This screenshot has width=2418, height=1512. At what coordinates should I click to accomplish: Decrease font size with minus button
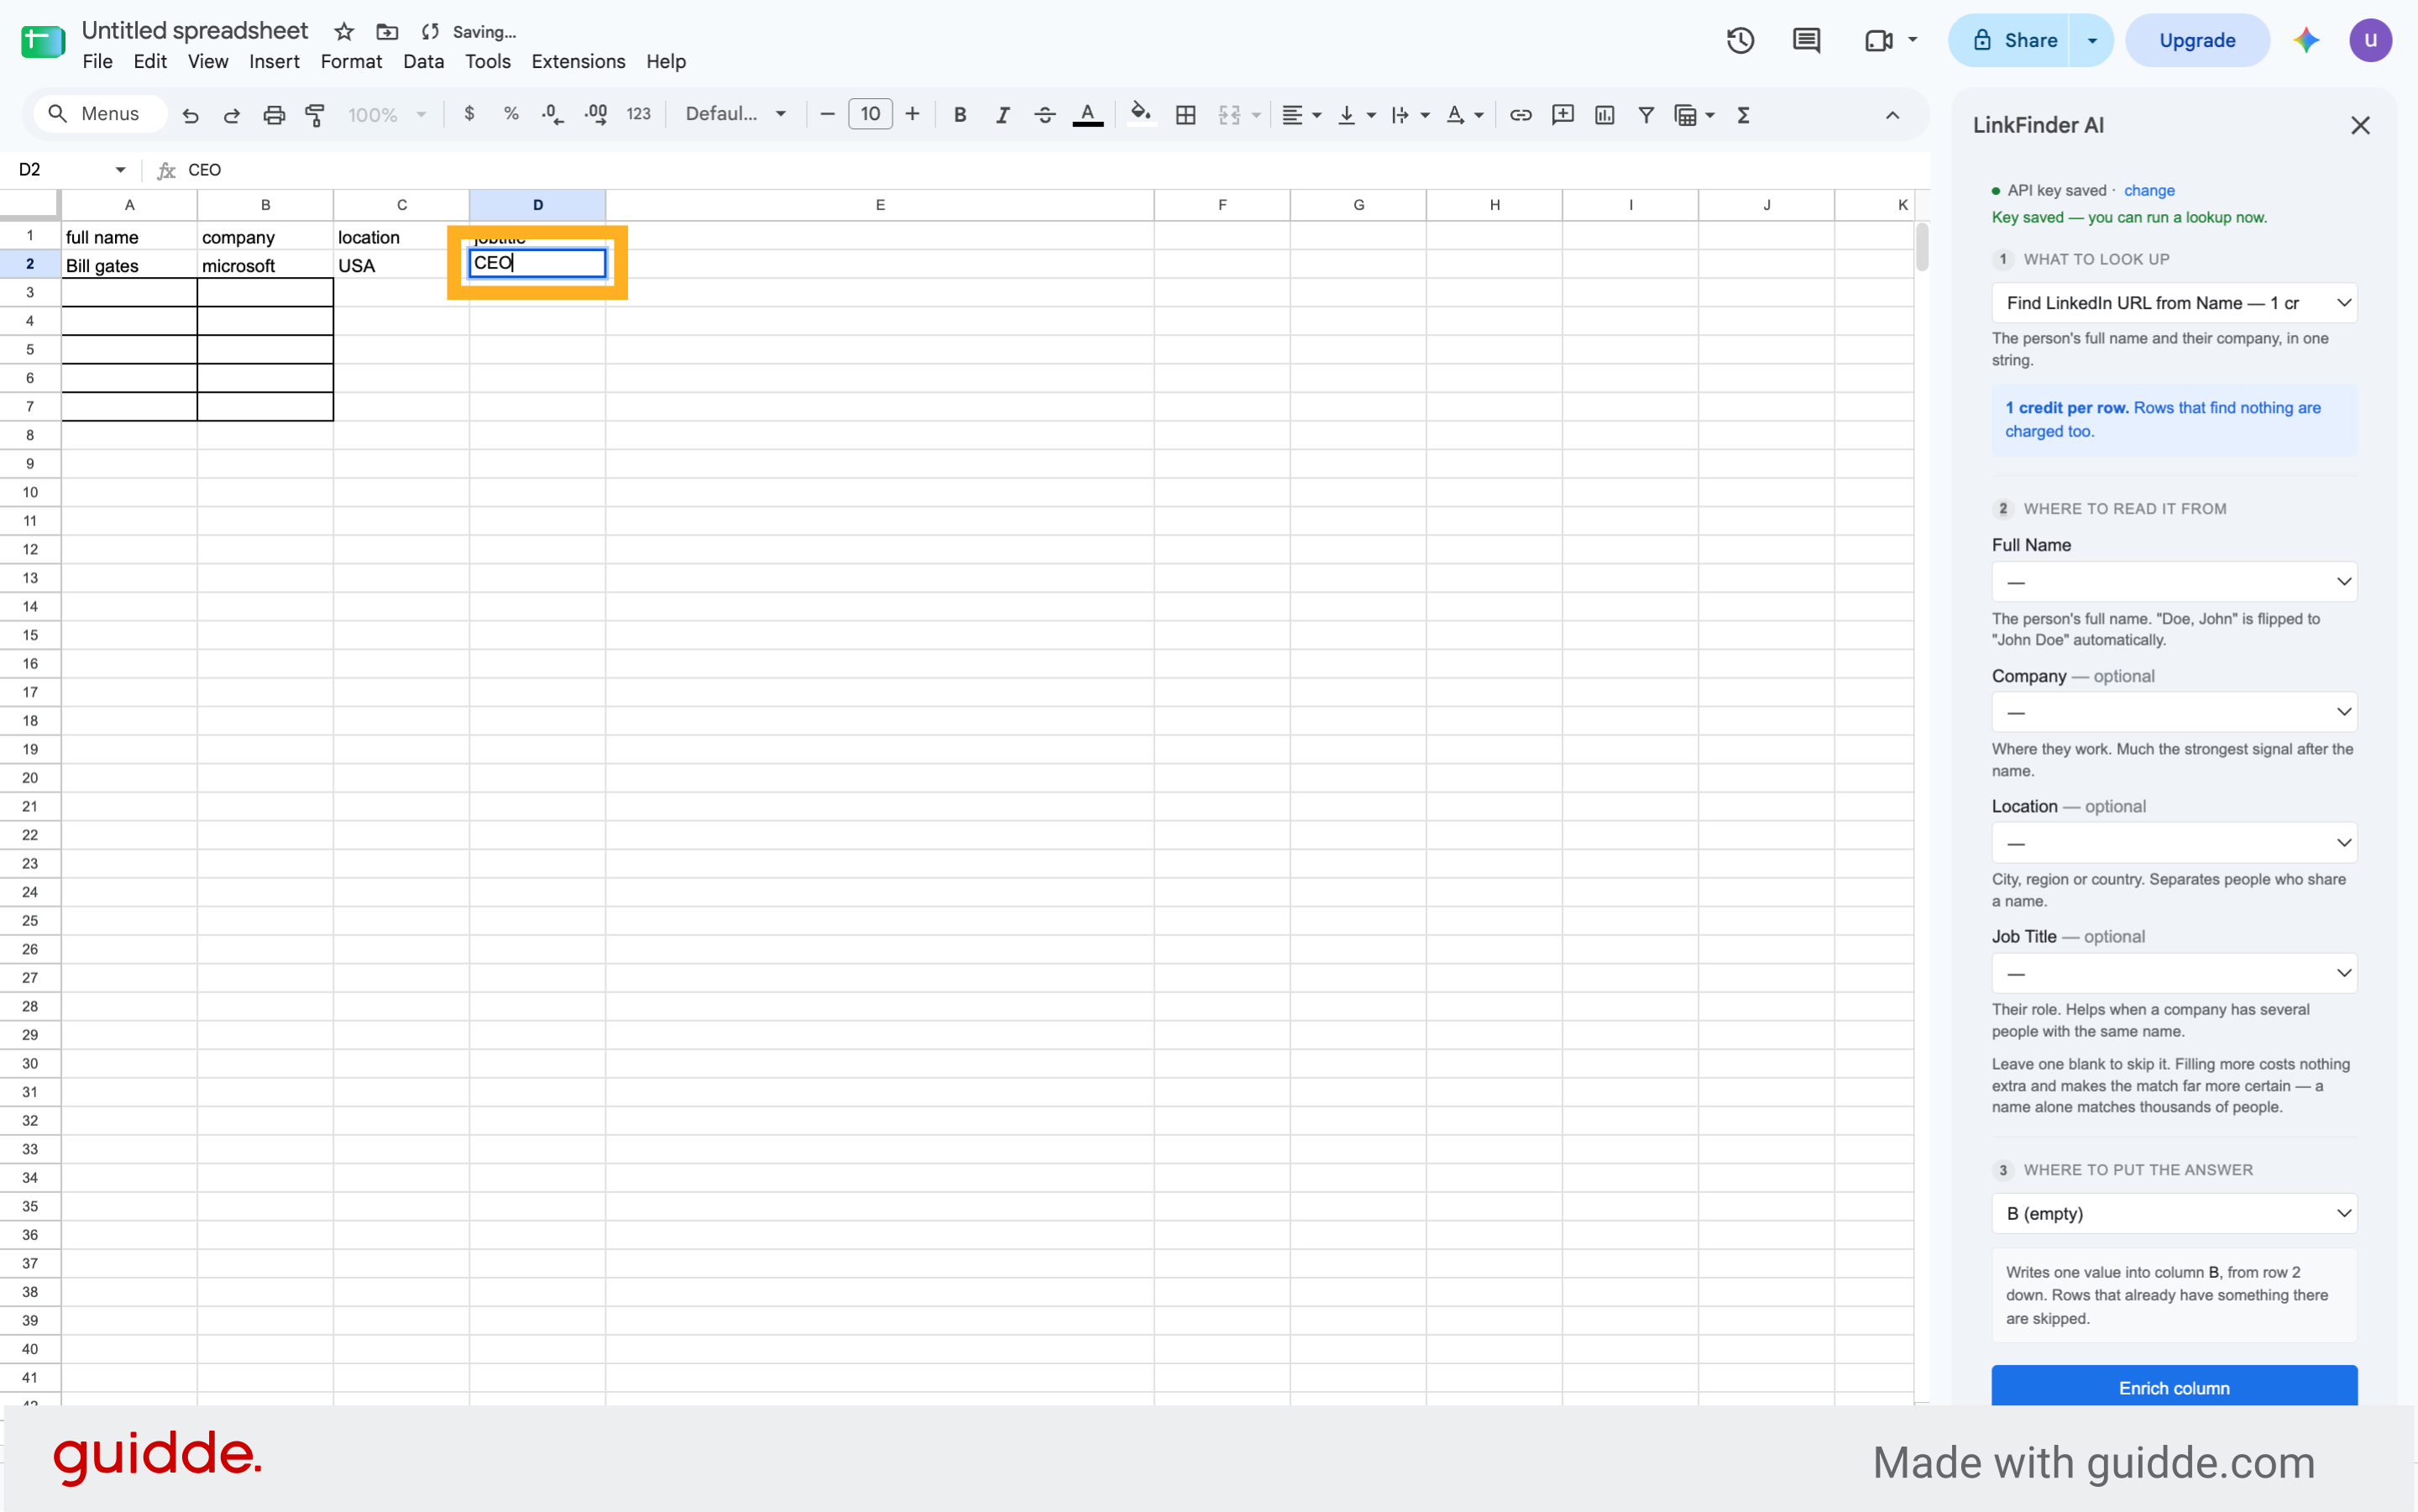pyautogui.click(x=827, y=115)
